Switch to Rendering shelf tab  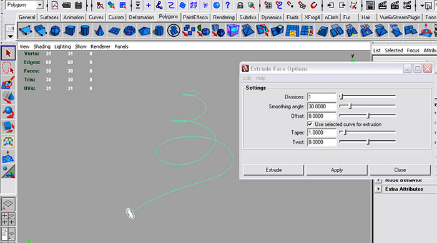click(223, 17)
